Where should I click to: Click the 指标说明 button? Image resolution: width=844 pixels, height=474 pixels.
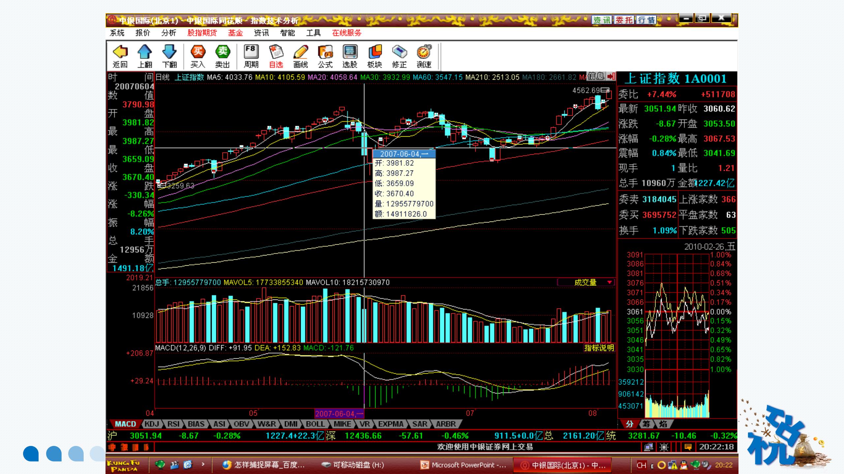click(599, 348)
